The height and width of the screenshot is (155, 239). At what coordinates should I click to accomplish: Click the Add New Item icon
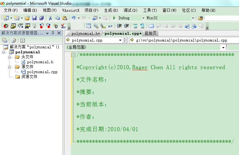17,18
